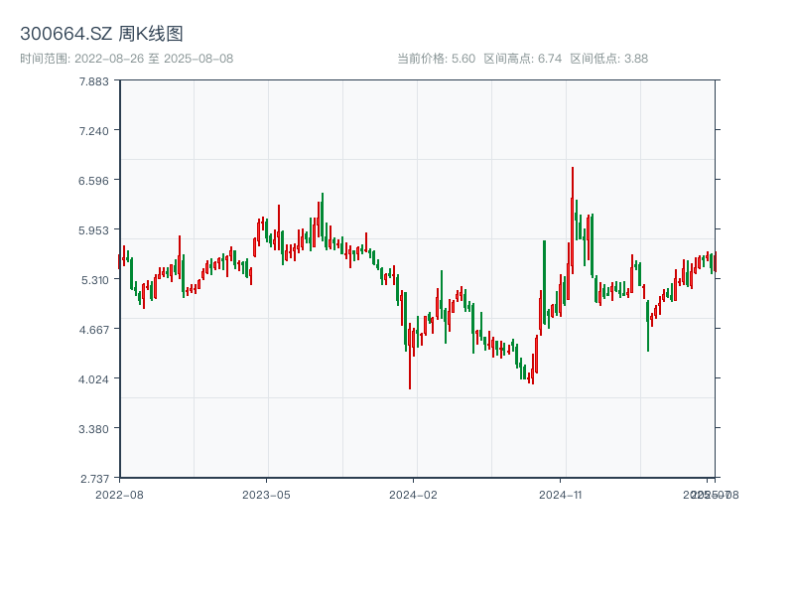Viewport: 794px width, 596px height.
Task: Click the 区间高点 6.74 label
Action: point(522,59)
